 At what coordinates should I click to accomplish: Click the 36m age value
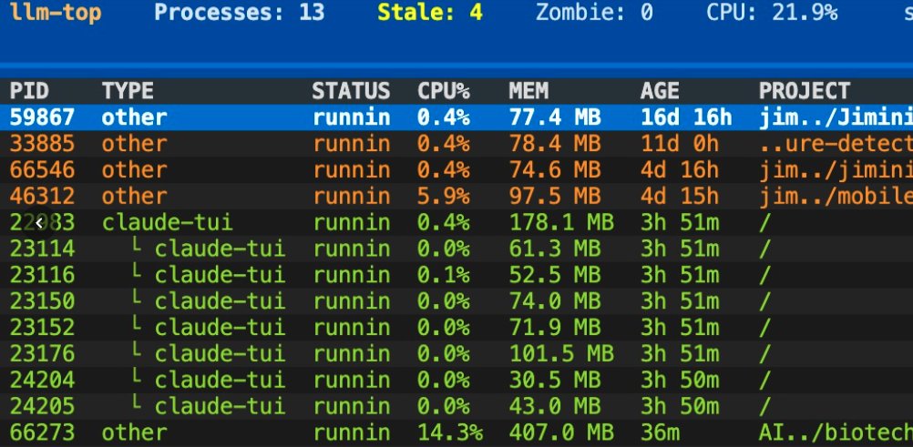pyautogui.click(x=660, y=433)
